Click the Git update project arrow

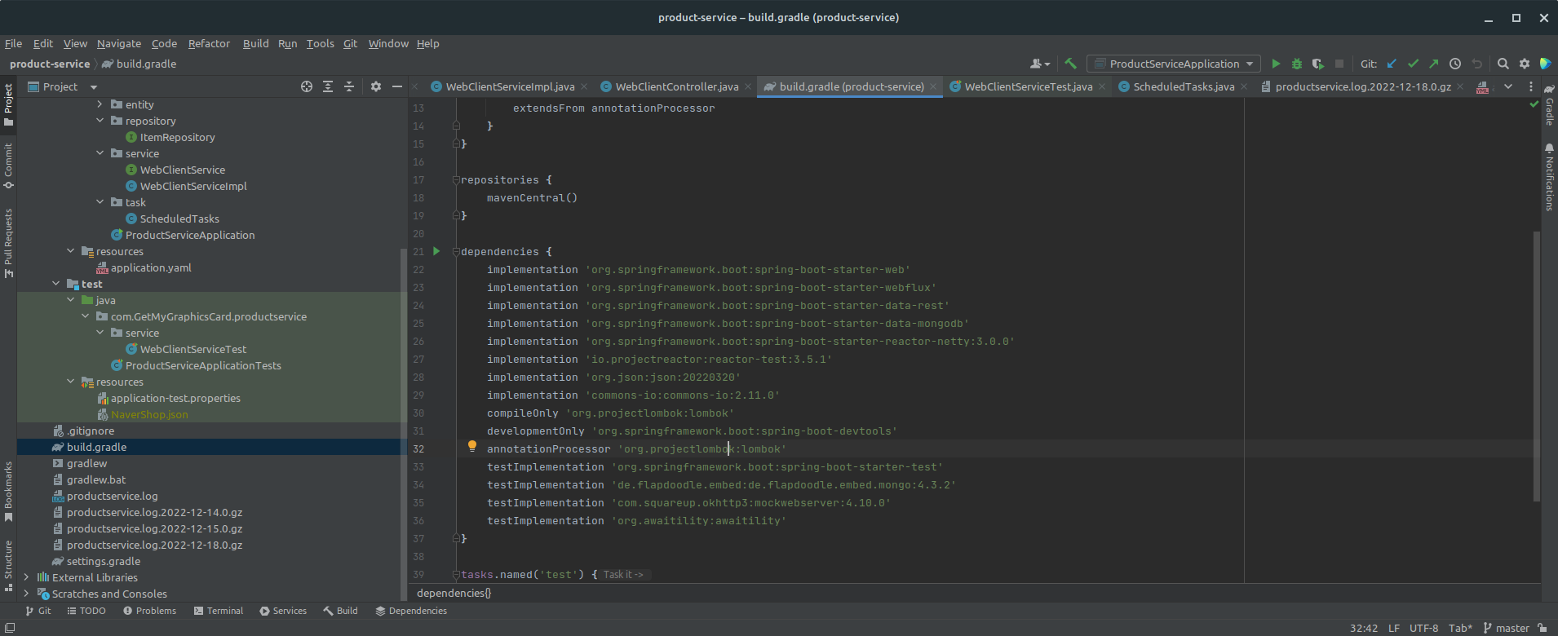[1392, 64]
